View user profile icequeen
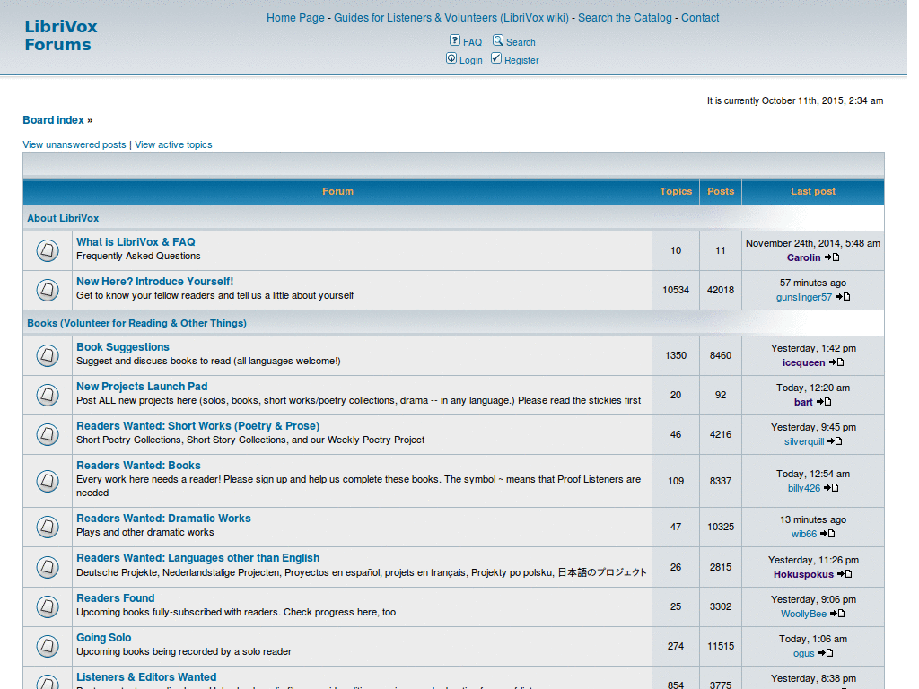Viewport: 919px width, 689px height. [803, 362]
